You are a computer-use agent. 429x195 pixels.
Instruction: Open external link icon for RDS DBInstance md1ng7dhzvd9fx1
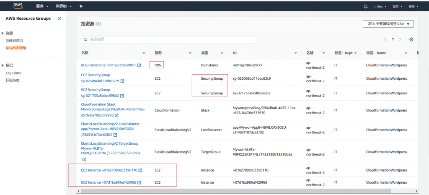tap(139, 65)
